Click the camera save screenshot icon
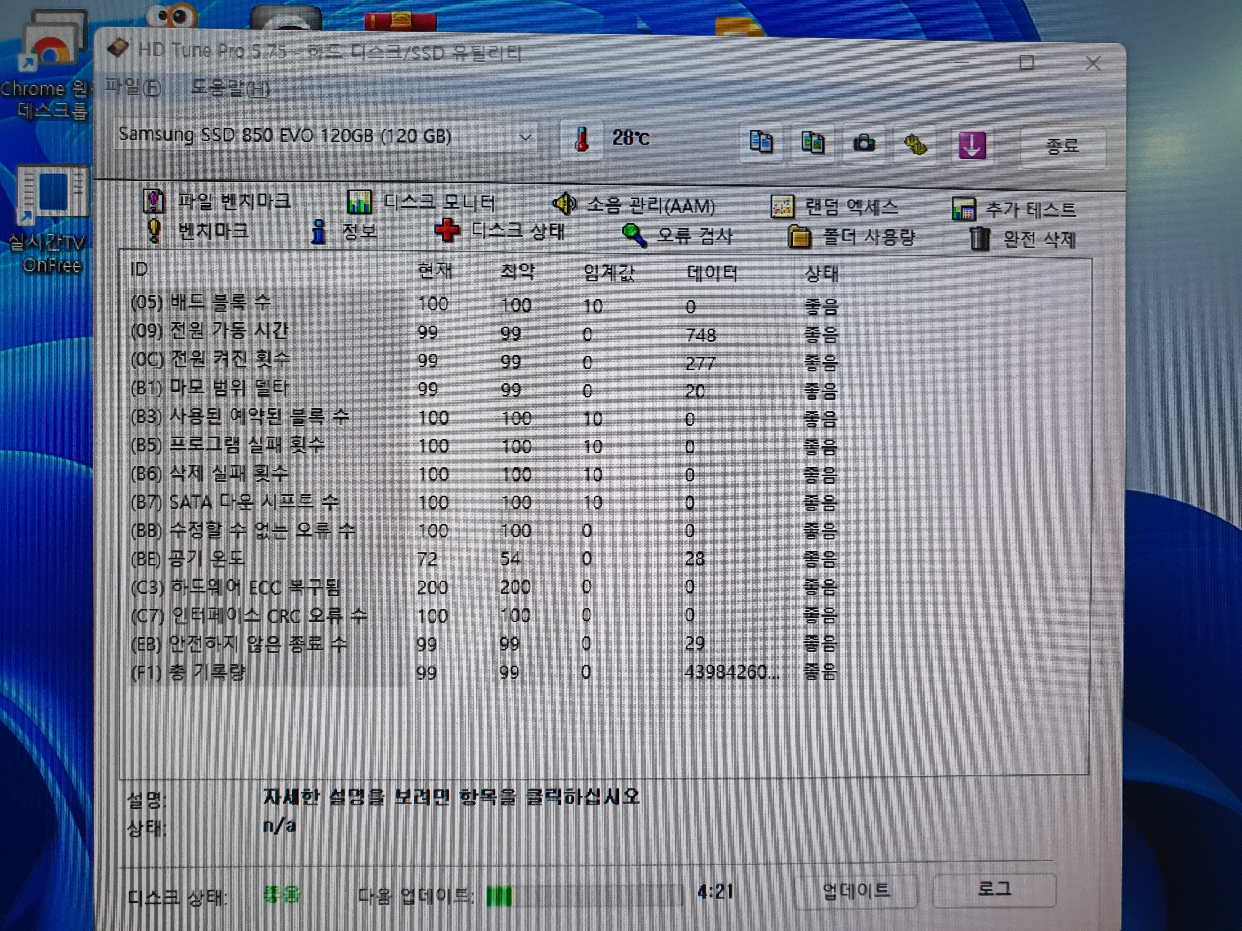 [x=863, y=144]
